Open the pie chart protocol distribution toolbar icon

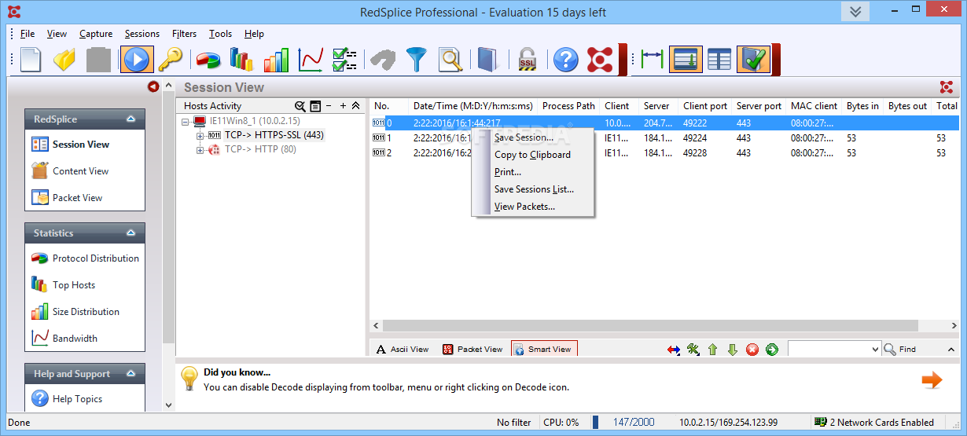[x=208, y=60]
